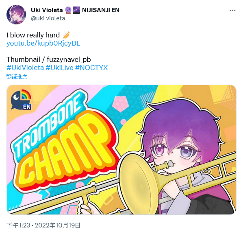Click the night sky emoji in name
This screenshot has height=236, width=243.
(76, 10)
